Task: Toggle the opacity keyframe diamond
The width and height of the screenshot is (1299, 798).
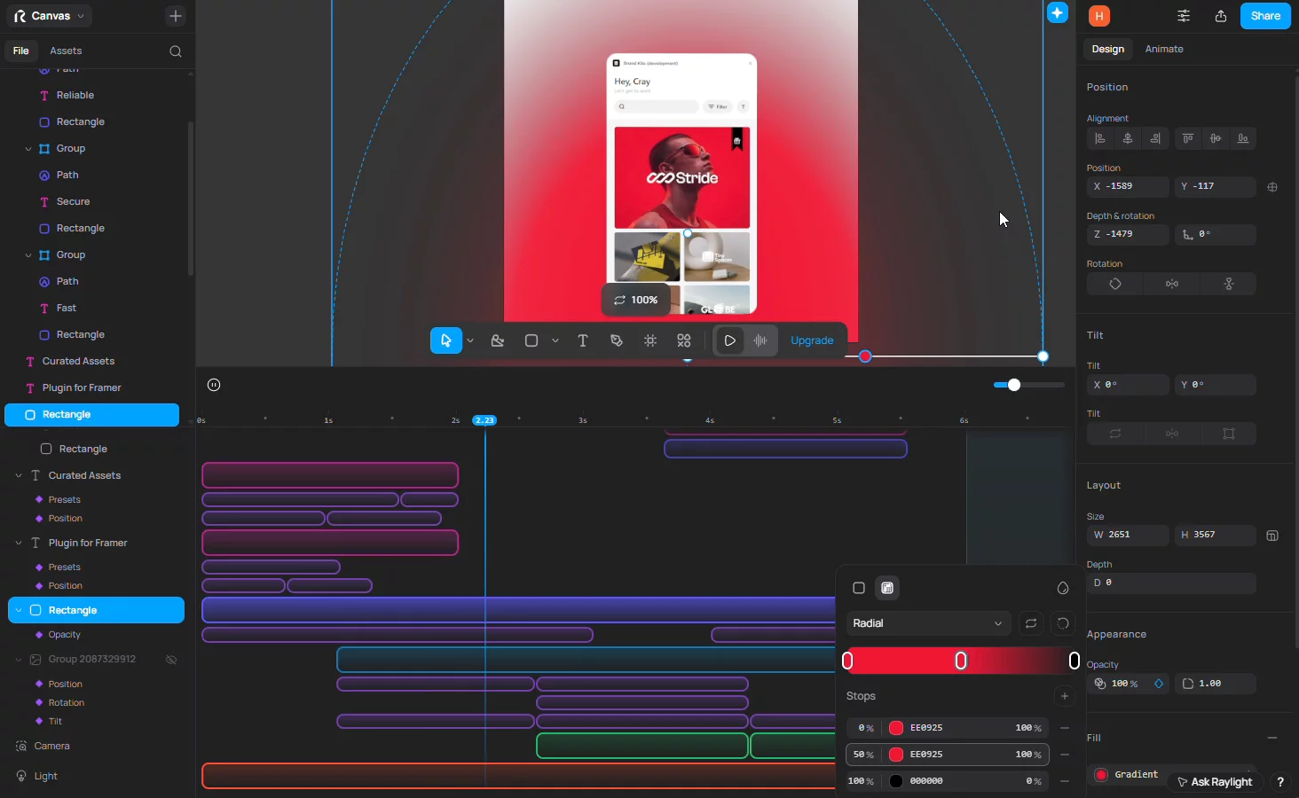Action: click(1159, 684)
